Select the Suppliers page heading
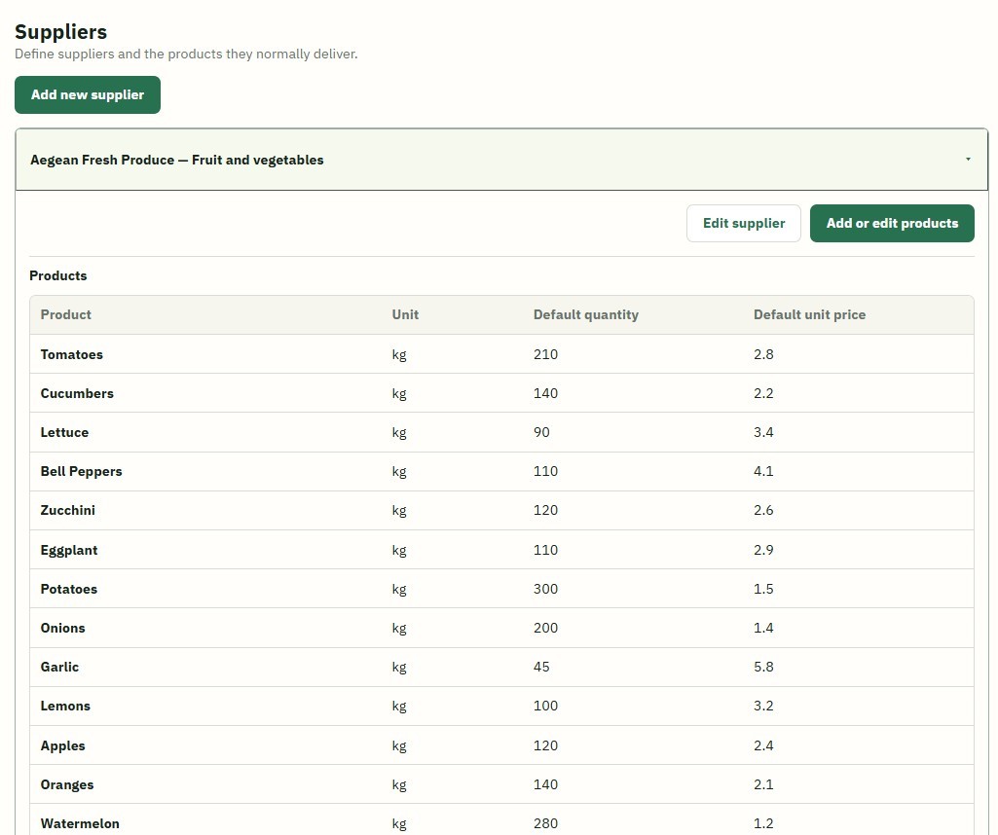This screenshot has width=998, height=835. click(61, 32)
